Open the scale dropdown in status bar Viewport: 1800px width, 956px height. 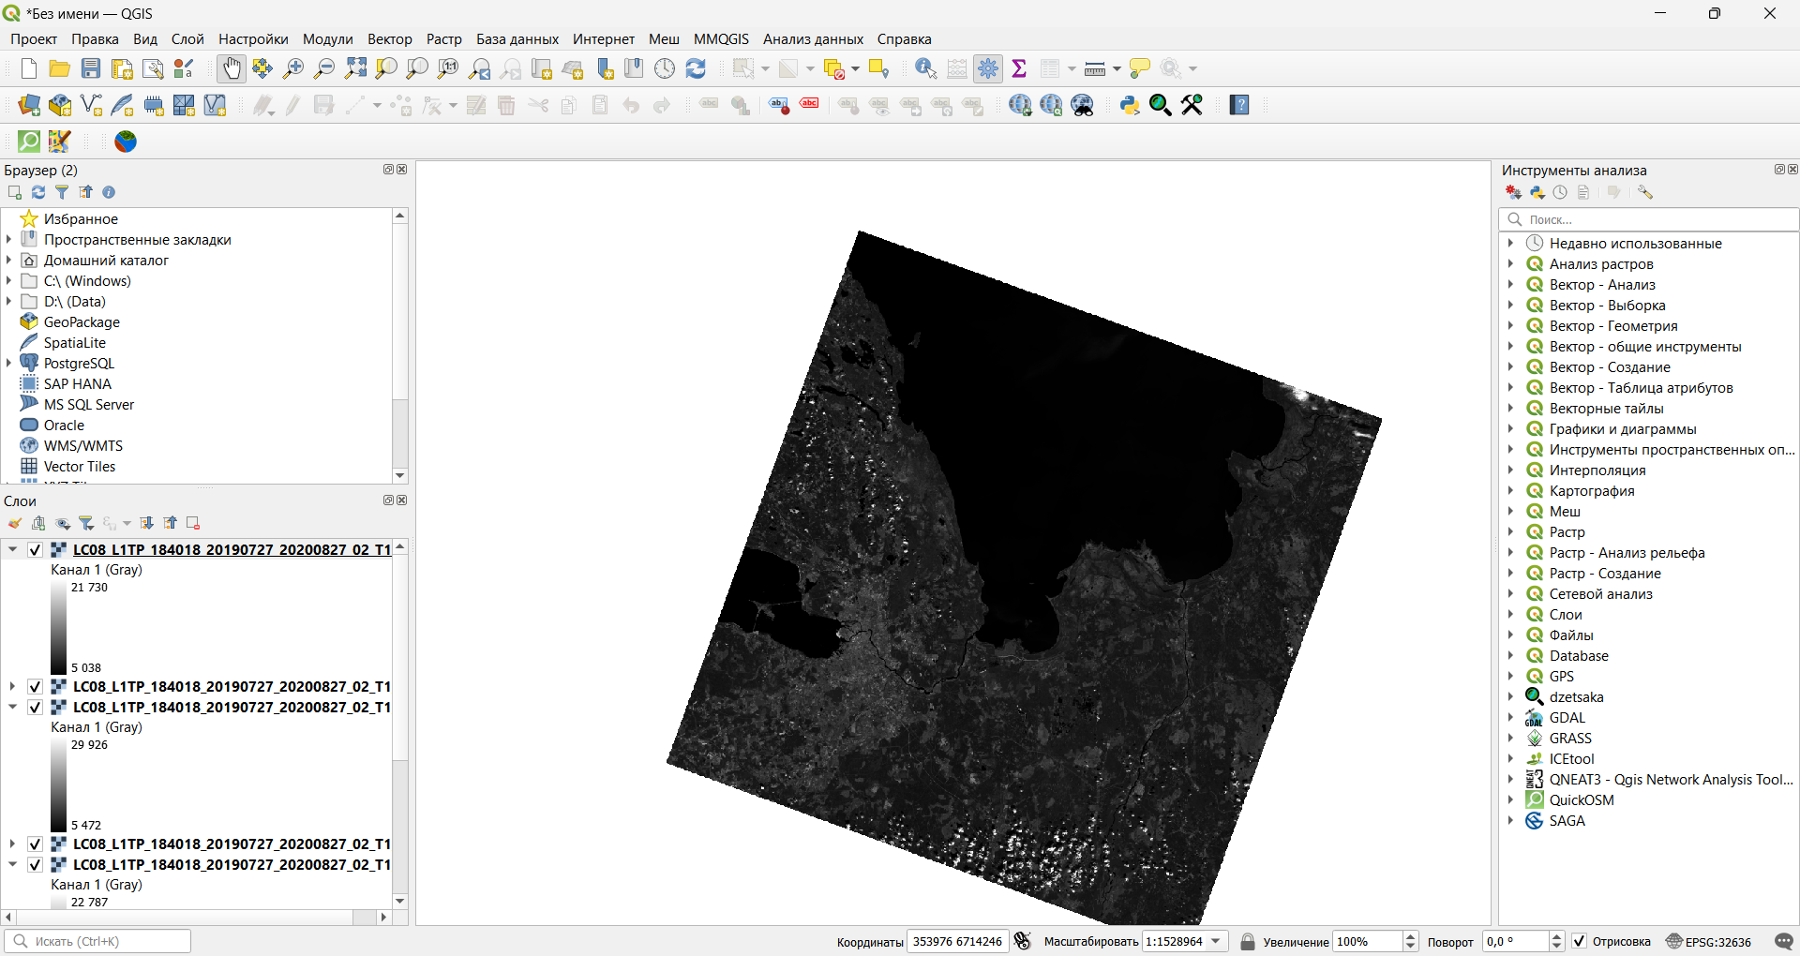point(1216,942)
